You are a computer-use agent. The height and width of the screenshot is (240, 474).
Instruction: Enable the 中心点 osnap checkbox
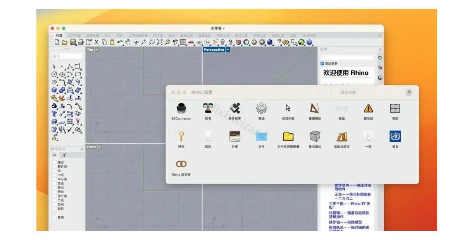(55, 179)
